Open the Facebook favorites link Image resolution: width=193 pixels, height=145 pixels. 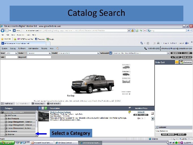point(40,39)
